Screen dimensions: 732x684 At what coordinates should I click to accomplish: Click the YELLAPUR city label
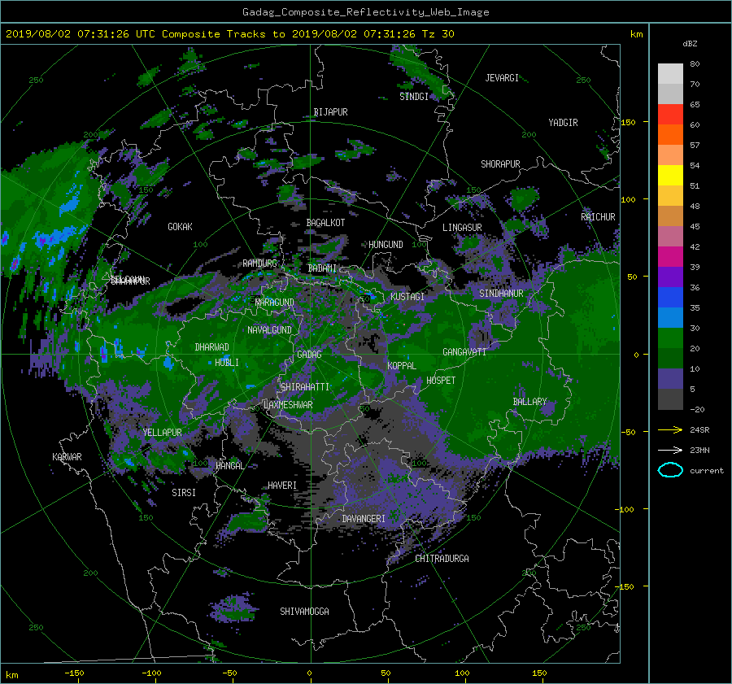point(163,433)
